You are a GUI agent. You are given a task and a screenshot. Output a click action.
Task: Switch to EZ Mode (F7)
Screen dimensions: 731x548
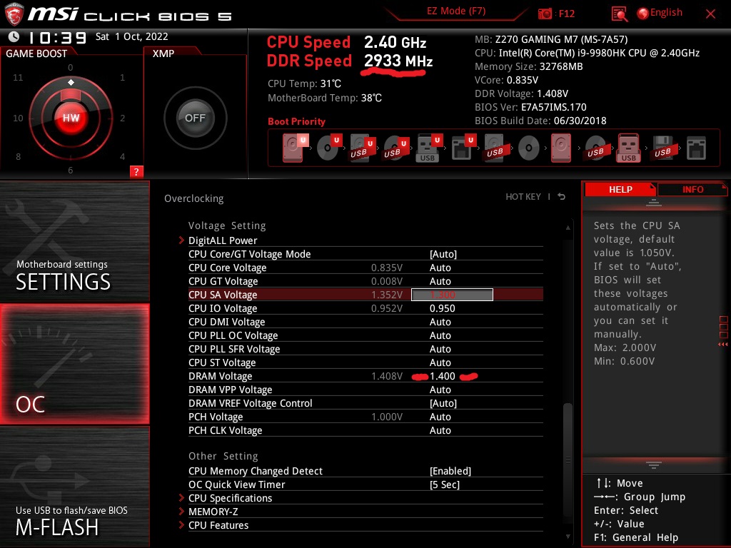pos(456,11)
